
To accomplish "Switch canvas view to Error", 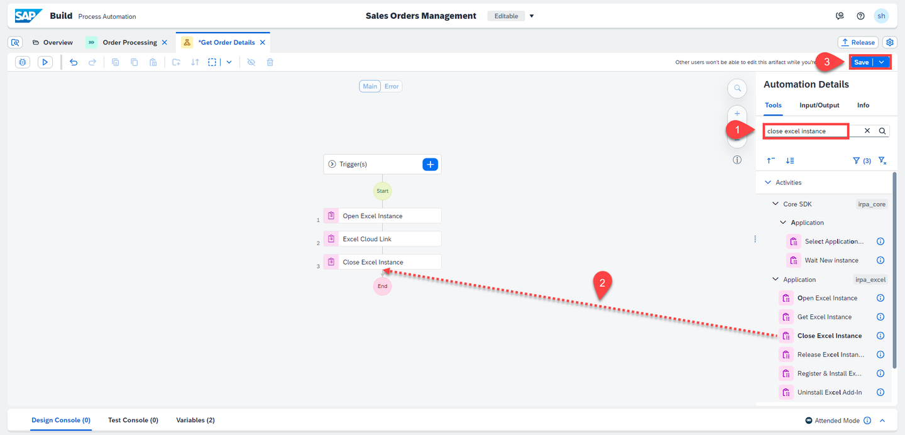I will (x=392, y=86).
